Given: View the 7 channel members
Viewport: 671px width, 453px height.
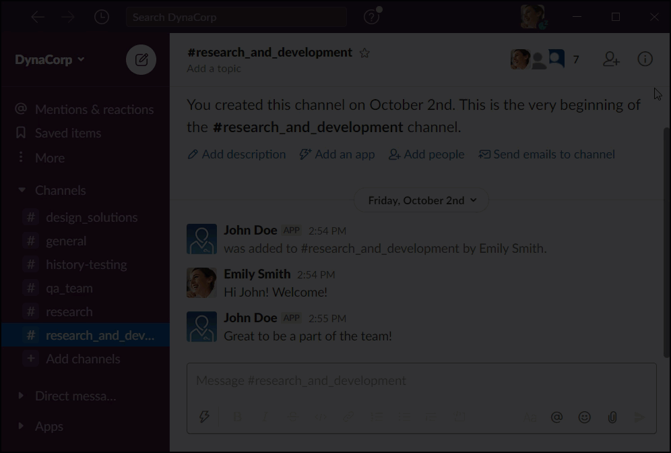Looking at the screenshot, I should point(546,59).
